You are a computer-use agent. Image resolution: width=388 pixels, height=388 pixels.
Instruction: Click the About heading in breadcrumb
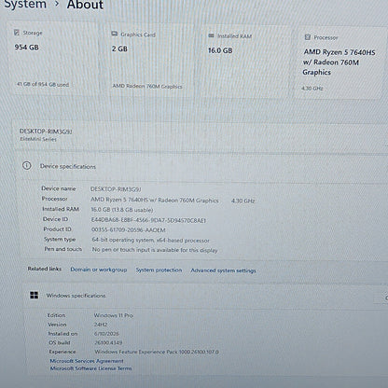[x=85, y=5]
